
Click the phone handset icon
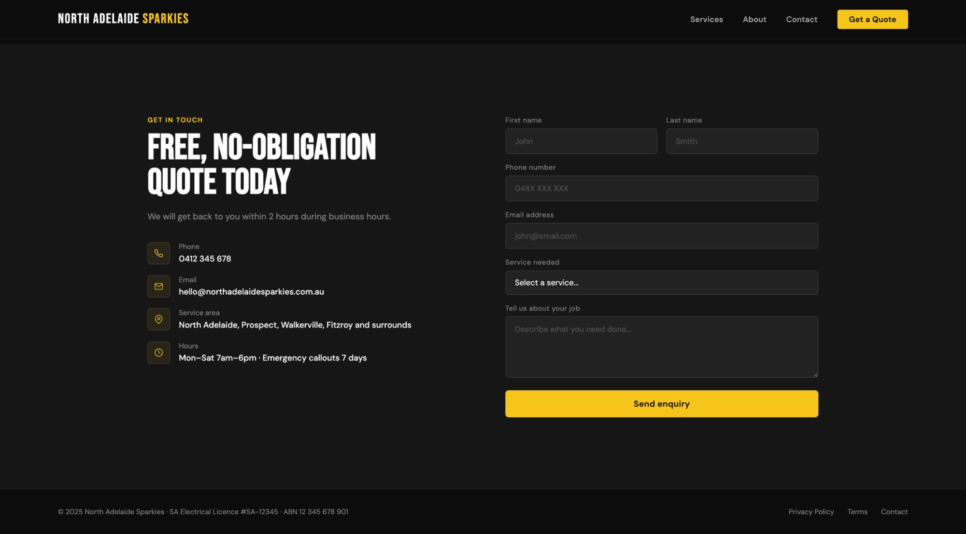point(158,253)
